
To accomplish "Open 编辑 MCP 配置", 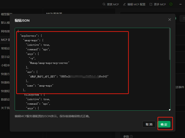I will tap(134, 4).
